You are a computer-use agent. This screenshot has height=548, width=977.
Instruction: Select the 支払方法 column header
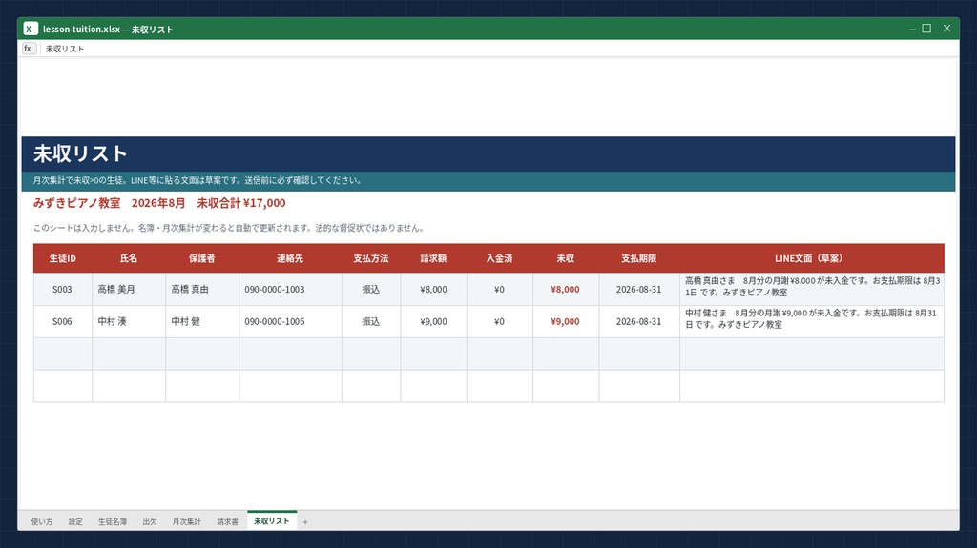tap(371, 258)
